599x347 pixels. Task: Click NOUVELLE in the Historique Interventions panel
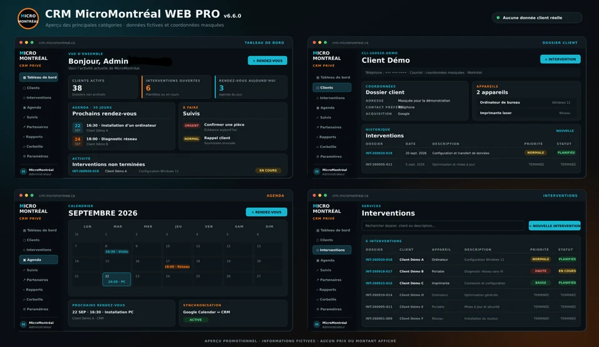point(565,130)
